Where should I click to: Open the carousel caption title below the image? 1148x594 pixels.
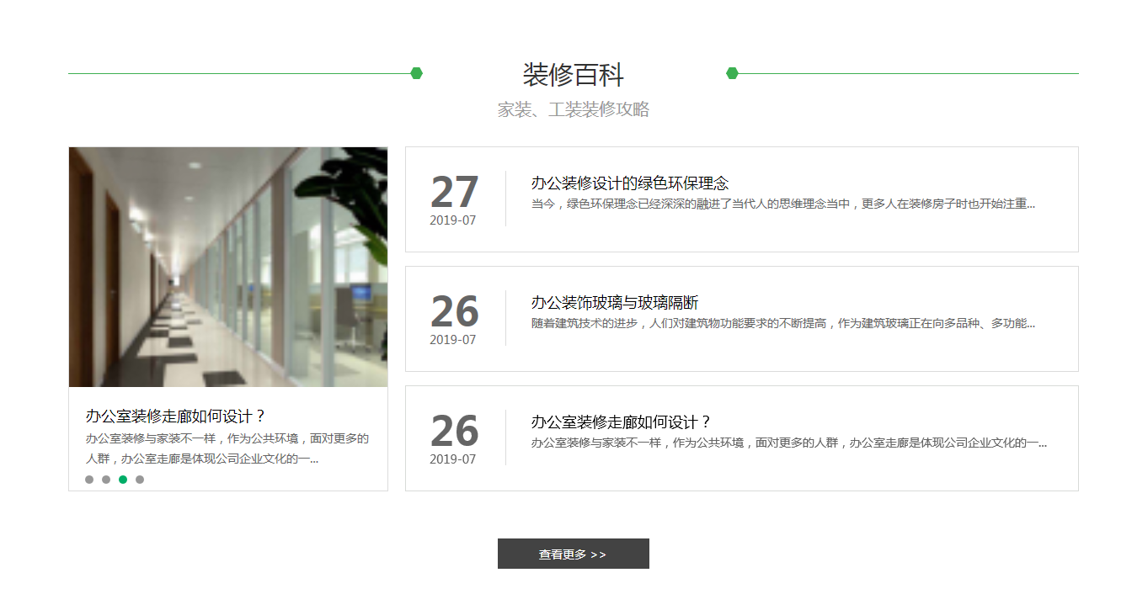pyautogui.click(x=176, y=416)
